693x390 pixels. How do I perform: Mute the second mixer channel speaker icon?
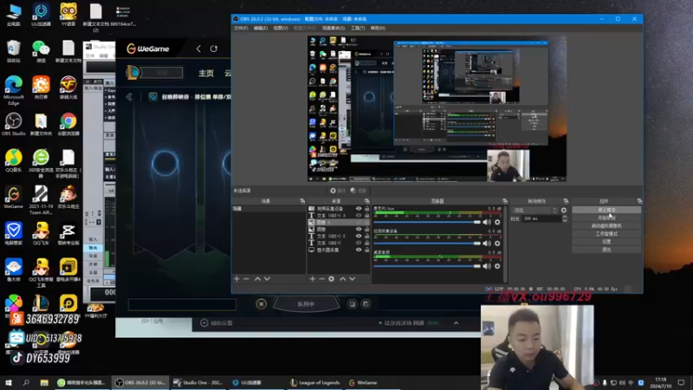(x=487, y=244)
